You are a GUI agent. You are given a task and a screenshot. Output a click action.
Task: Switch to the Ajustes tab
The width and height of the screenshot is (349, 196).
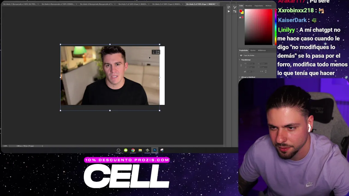pyautogui.click(x=253, y=50)
